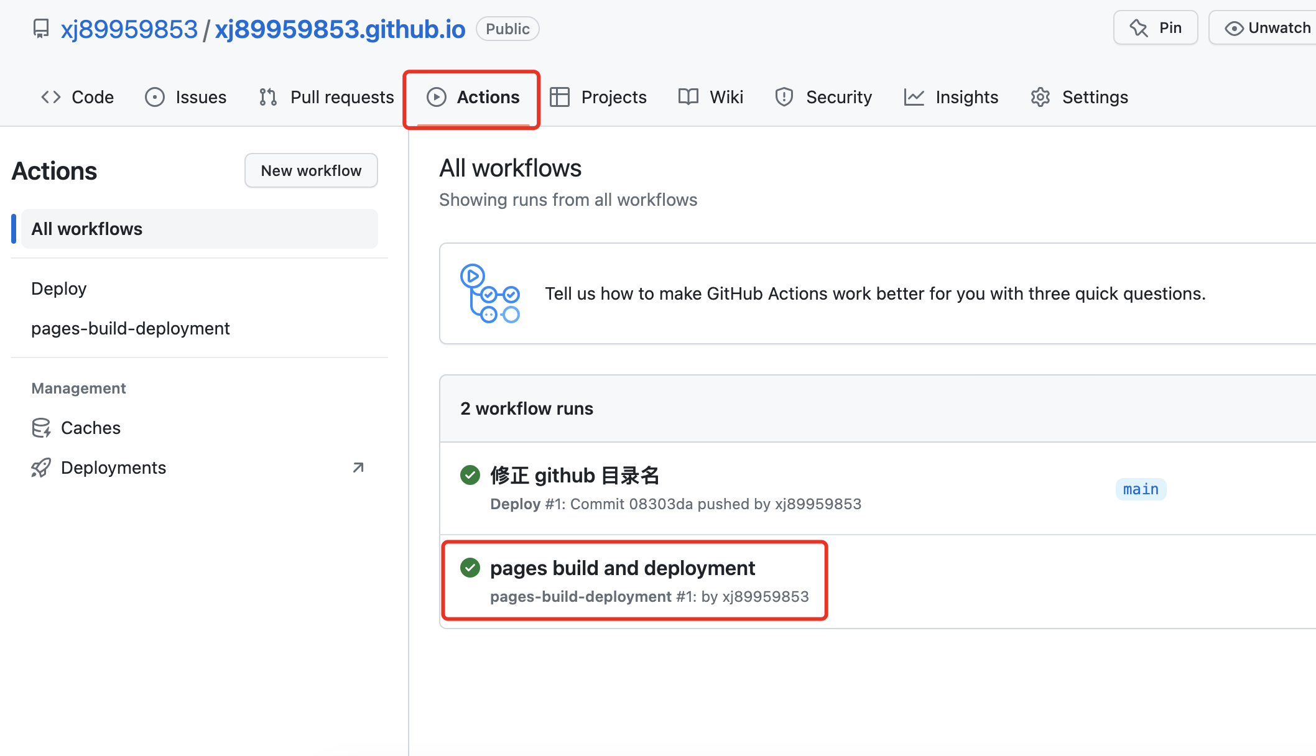The width and height of the screenshot is (1316, 756).
Task: Click the Insights graph icon
Action: [x=914, y=97]
